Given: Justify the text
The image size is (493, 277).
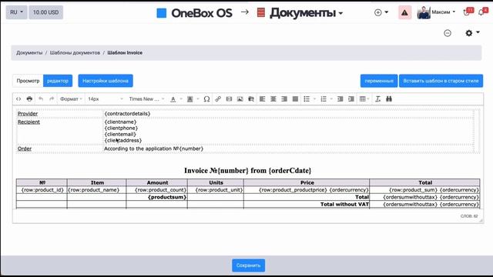Looking at the screenshot, I should pos(295,99).
